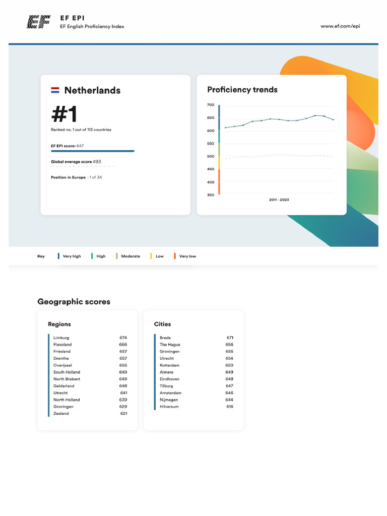Screen dimensions: 387x516
Task: Click the Moderate key color marker
Action: 117,256
